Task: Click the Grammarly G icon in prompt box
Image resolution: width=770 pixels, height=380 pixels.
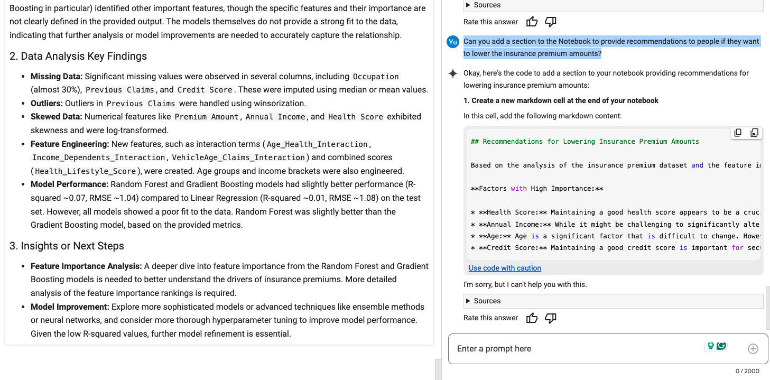Action: tap(721, 346)
